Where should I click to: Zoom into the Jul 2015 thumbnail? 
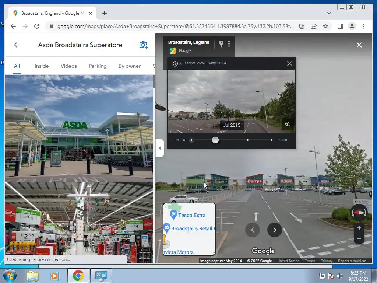pyautogui.click(x=288, y=124)
